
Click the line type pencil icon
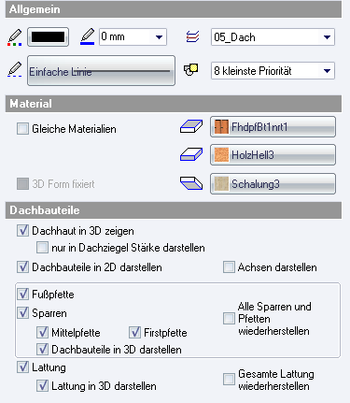tap(14, 69)
